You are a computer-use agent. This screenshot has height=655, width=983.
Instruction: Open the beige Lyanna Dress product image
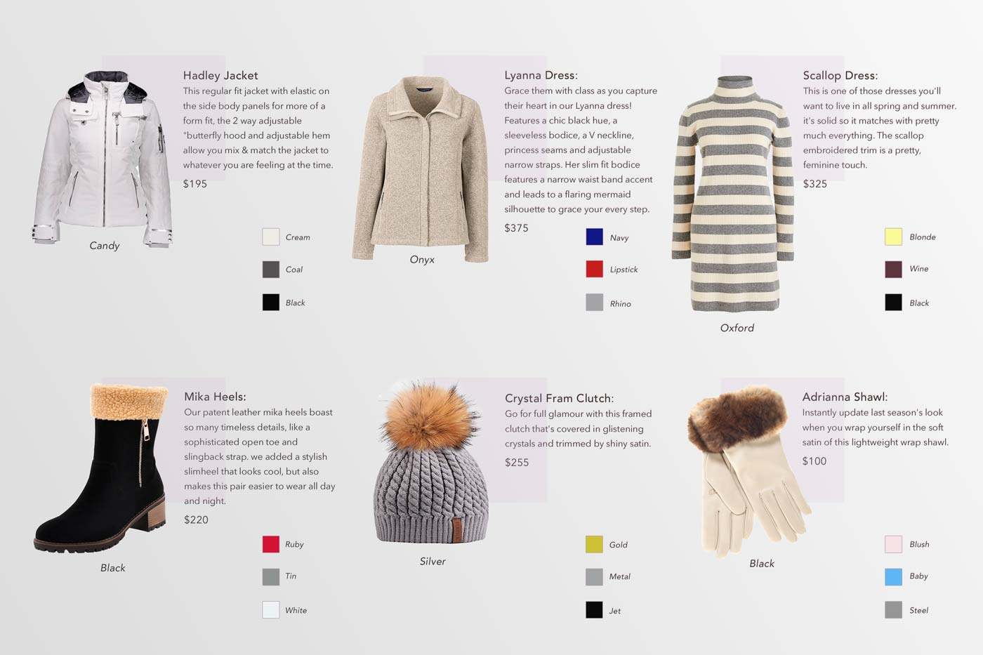[421, 168]
